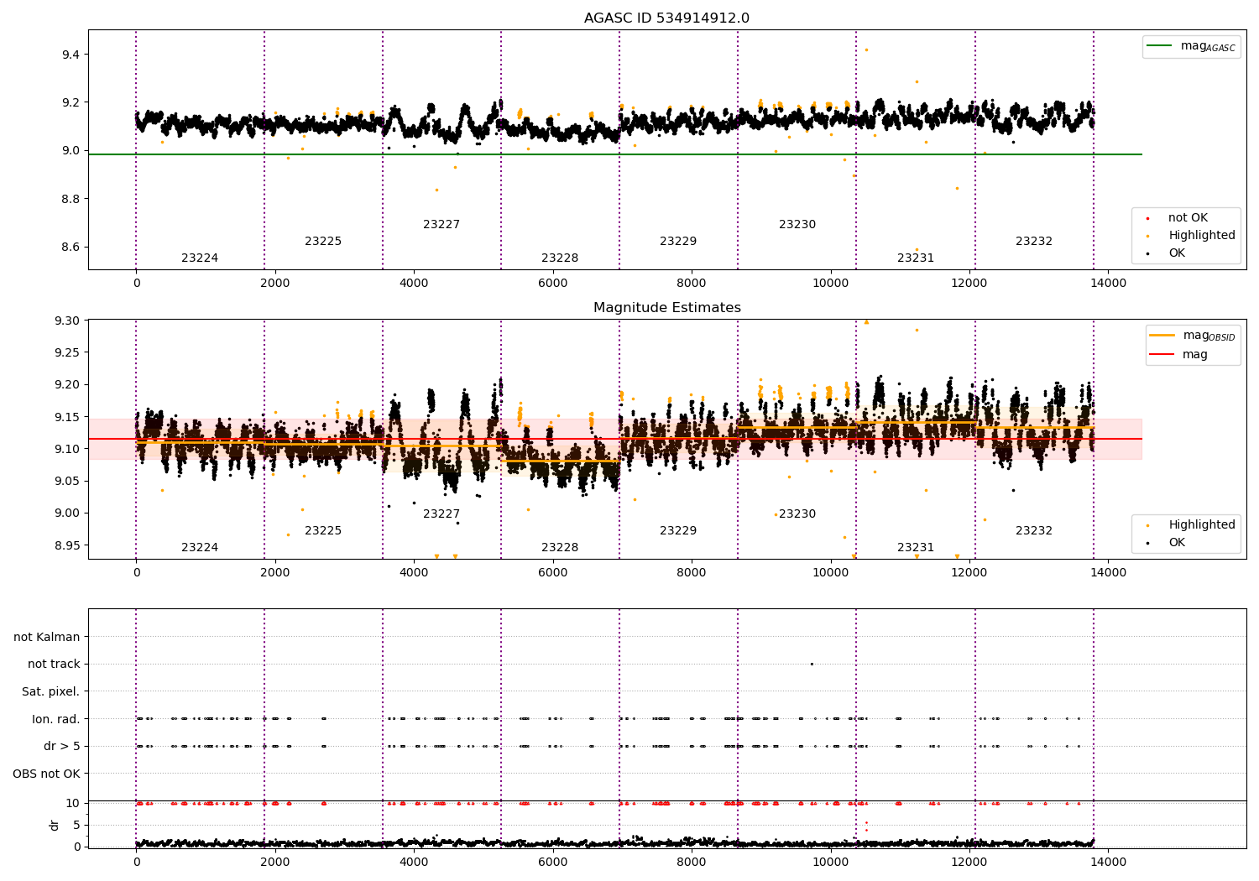Click obsid label 23228 in Magnitude Estimates plot

coord(560,548)
